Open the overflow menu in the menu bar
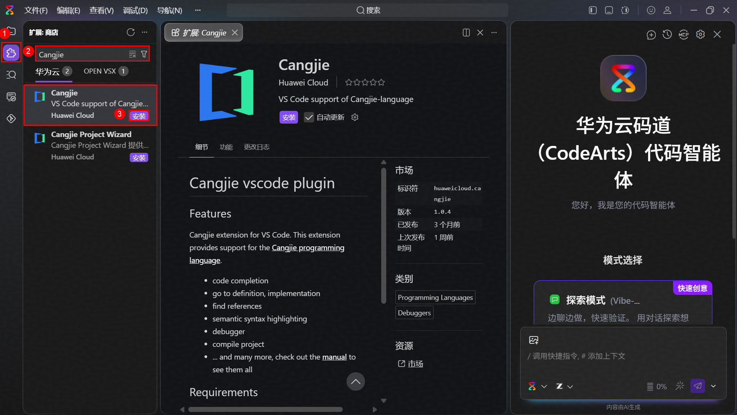This screenshot has width=737, height=415. (198, 10)
